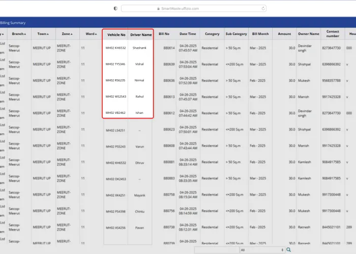Select vehicle cell MH02 KH6532 with driver Shashank

116,48
